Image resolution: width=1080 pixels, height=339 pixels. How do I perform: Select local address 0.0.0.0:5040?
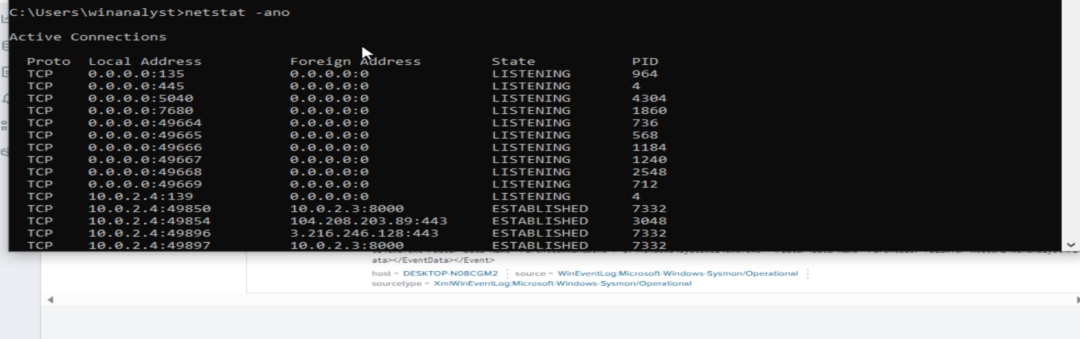click(x=141, y=98)
